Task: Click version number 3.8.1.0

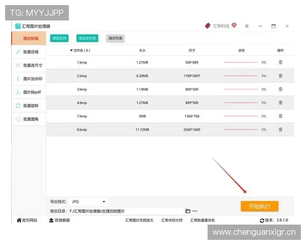Action: coord(282,220)
